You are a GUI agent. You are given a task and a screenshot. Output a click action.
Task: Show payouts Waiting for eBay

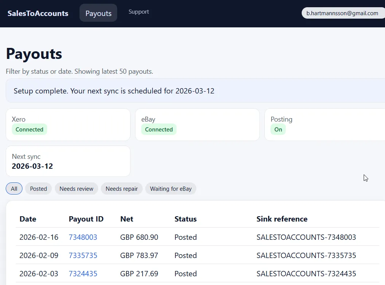coord(171,188)
